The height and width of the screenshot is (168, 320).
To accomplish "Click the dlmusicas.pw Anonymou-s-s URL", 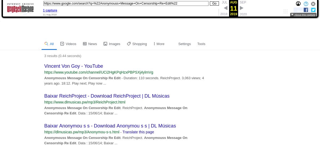I will (x=82, y=132).
